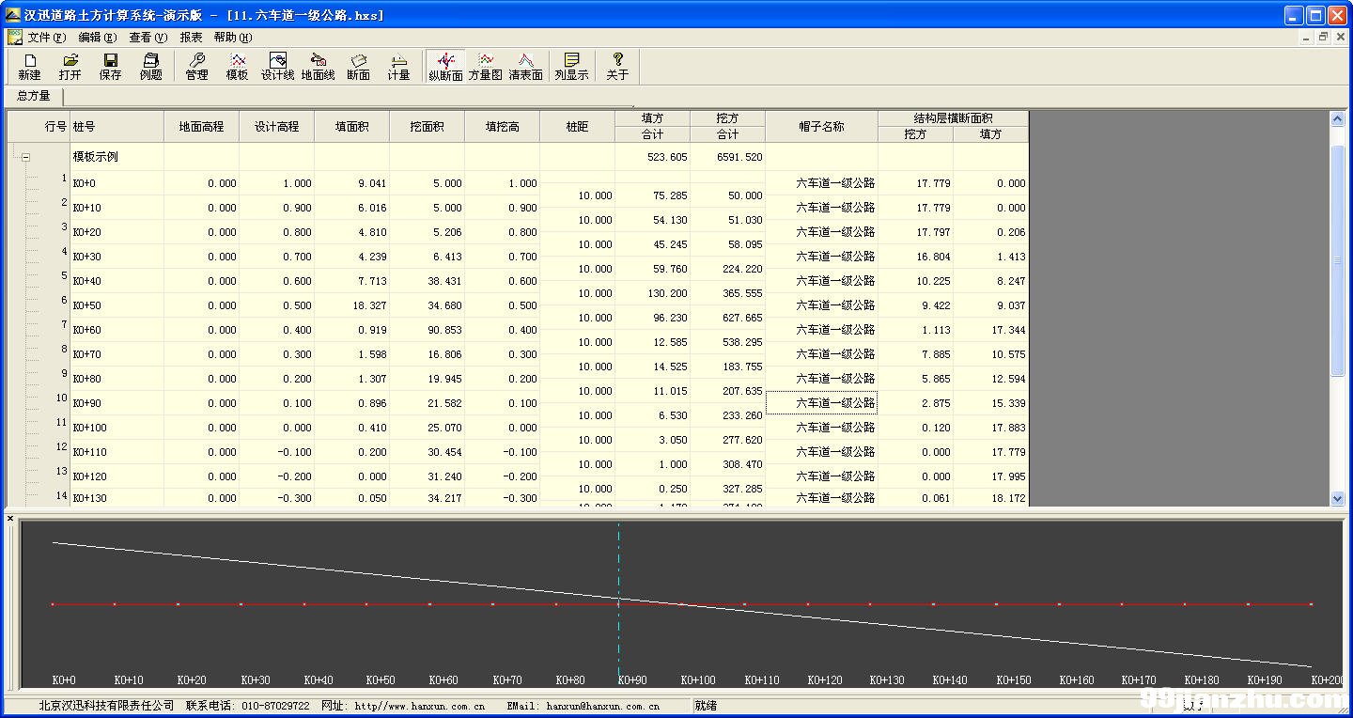Click the 填挖高 column header
This screenshot has width=1353, height=718.
pyautogui.click(x=503, y=127)
